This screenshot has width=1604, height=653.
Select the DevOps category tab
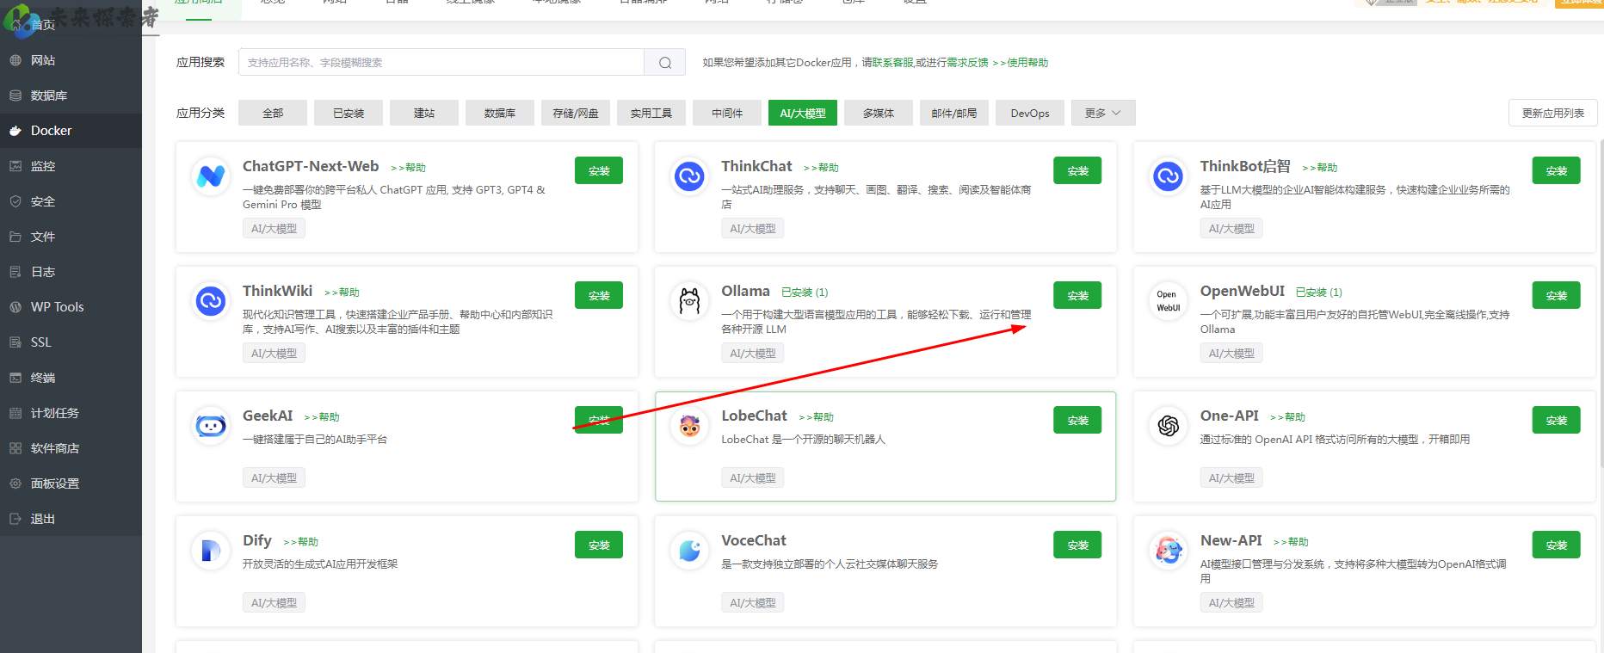pyautogui.click(x=1029, y=114)
